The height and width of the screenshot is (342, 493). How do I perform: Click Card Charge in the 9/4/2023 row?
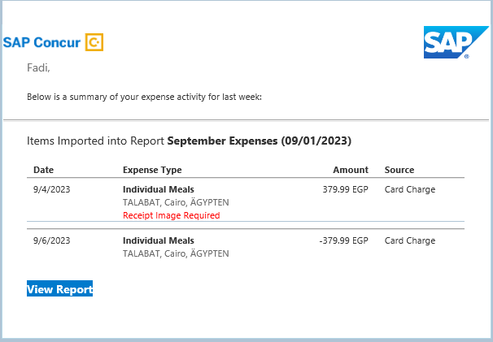(x=410, y=189)
